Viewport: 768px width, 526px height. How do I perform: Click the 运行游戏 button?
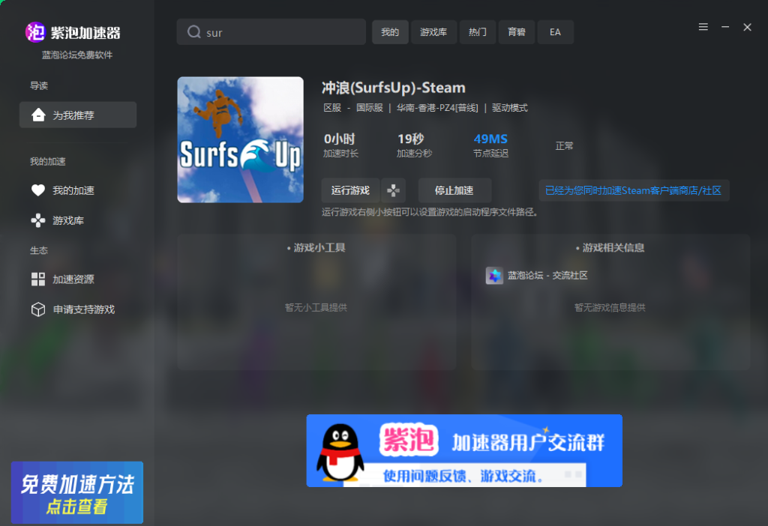pos(350,190)
